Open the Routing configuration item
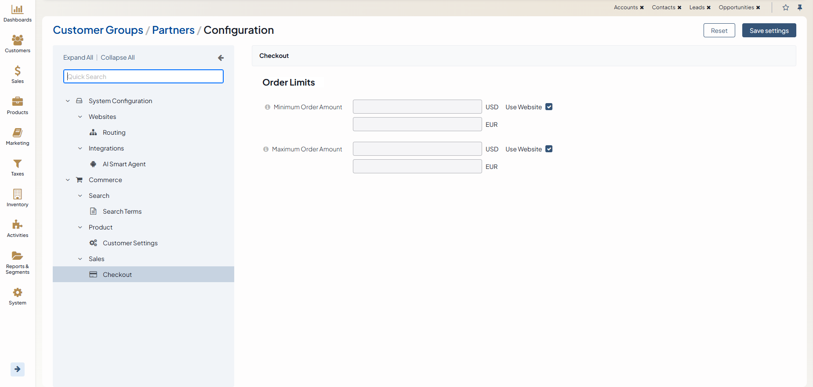The height and width of the screenshot is (387, 813). [114, 133]
